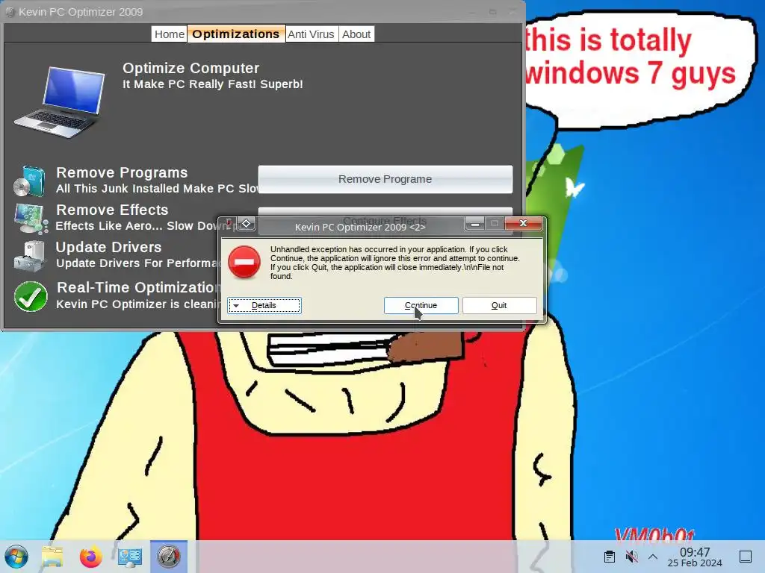Switch to the Home tab
This screenshot has width=765, height=573.
(169, 34)
